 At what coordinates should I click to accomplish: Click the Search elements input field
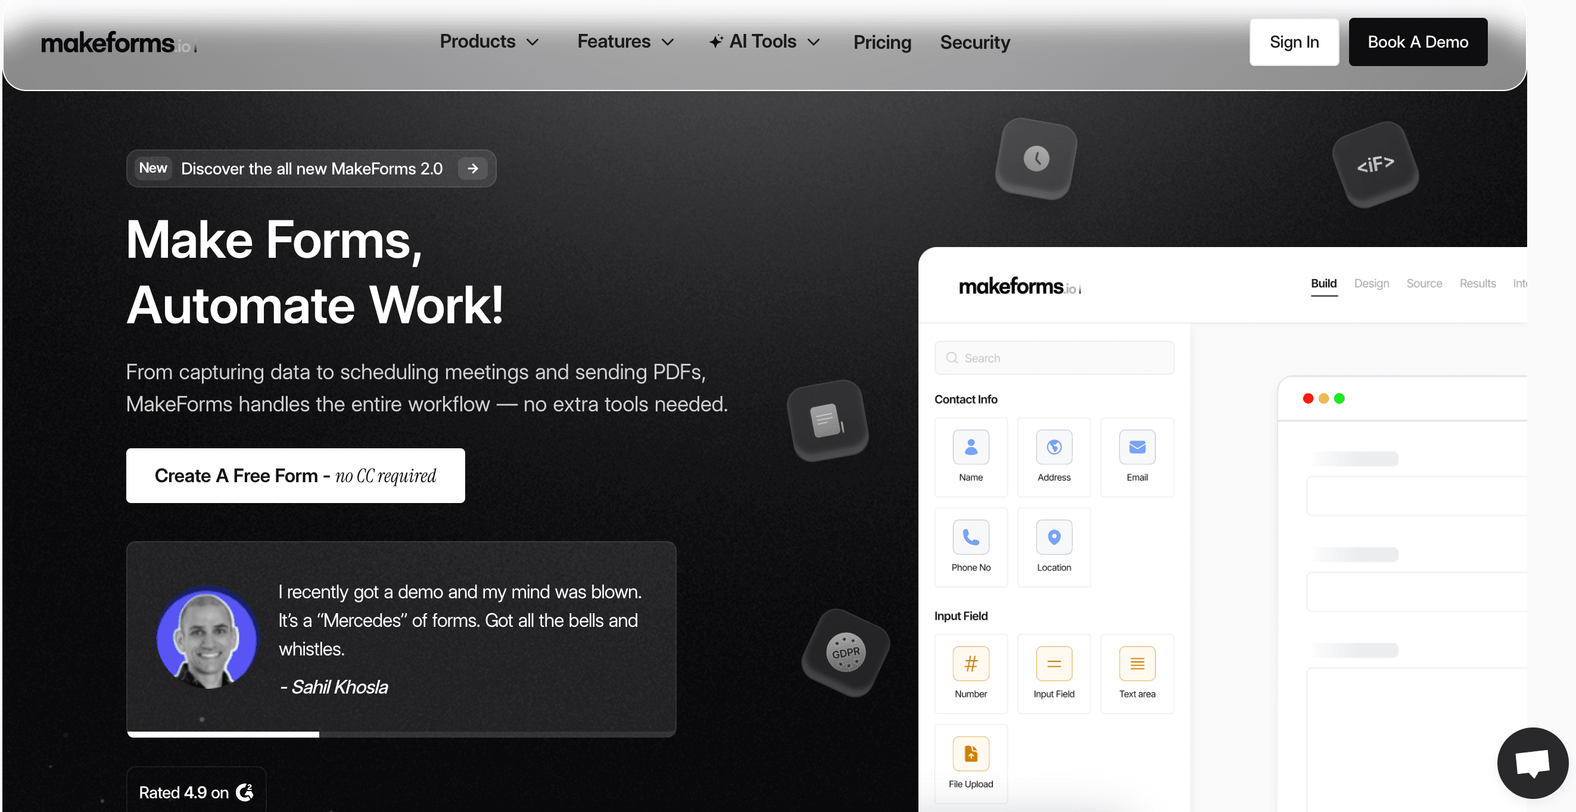click(x=1054, y=358)
